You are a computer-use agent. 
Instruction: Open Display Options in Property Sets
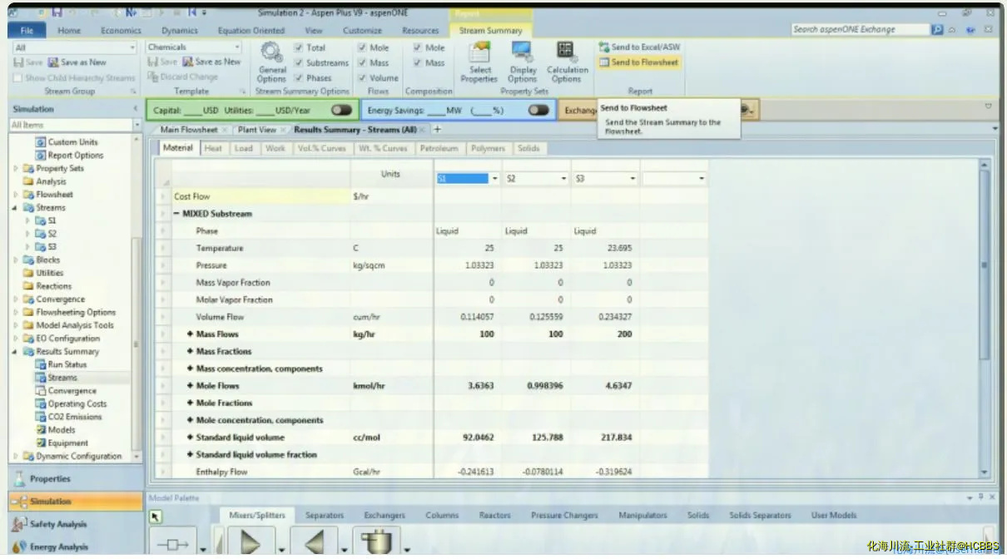tap(523, 63)
